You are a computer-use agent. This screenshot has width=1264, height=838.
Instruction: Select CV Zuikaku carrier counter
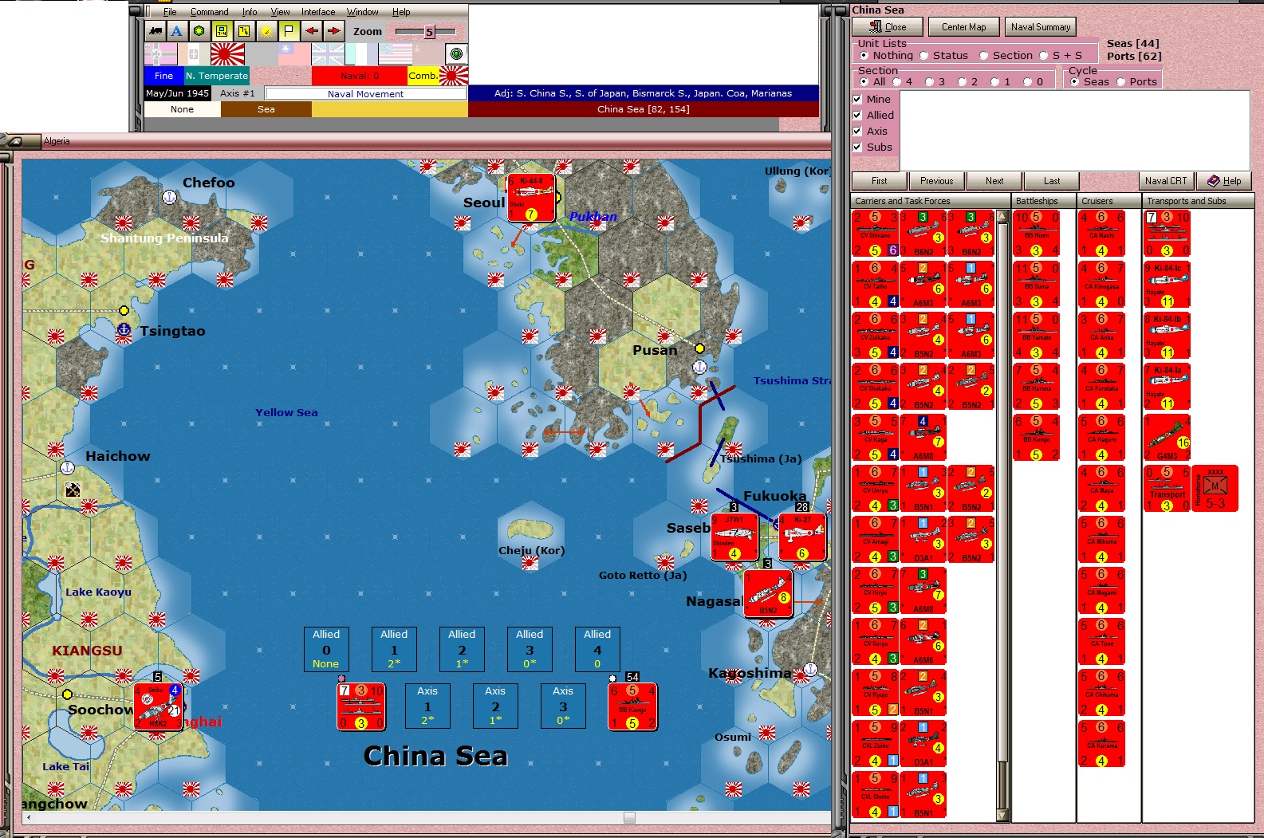876,336
